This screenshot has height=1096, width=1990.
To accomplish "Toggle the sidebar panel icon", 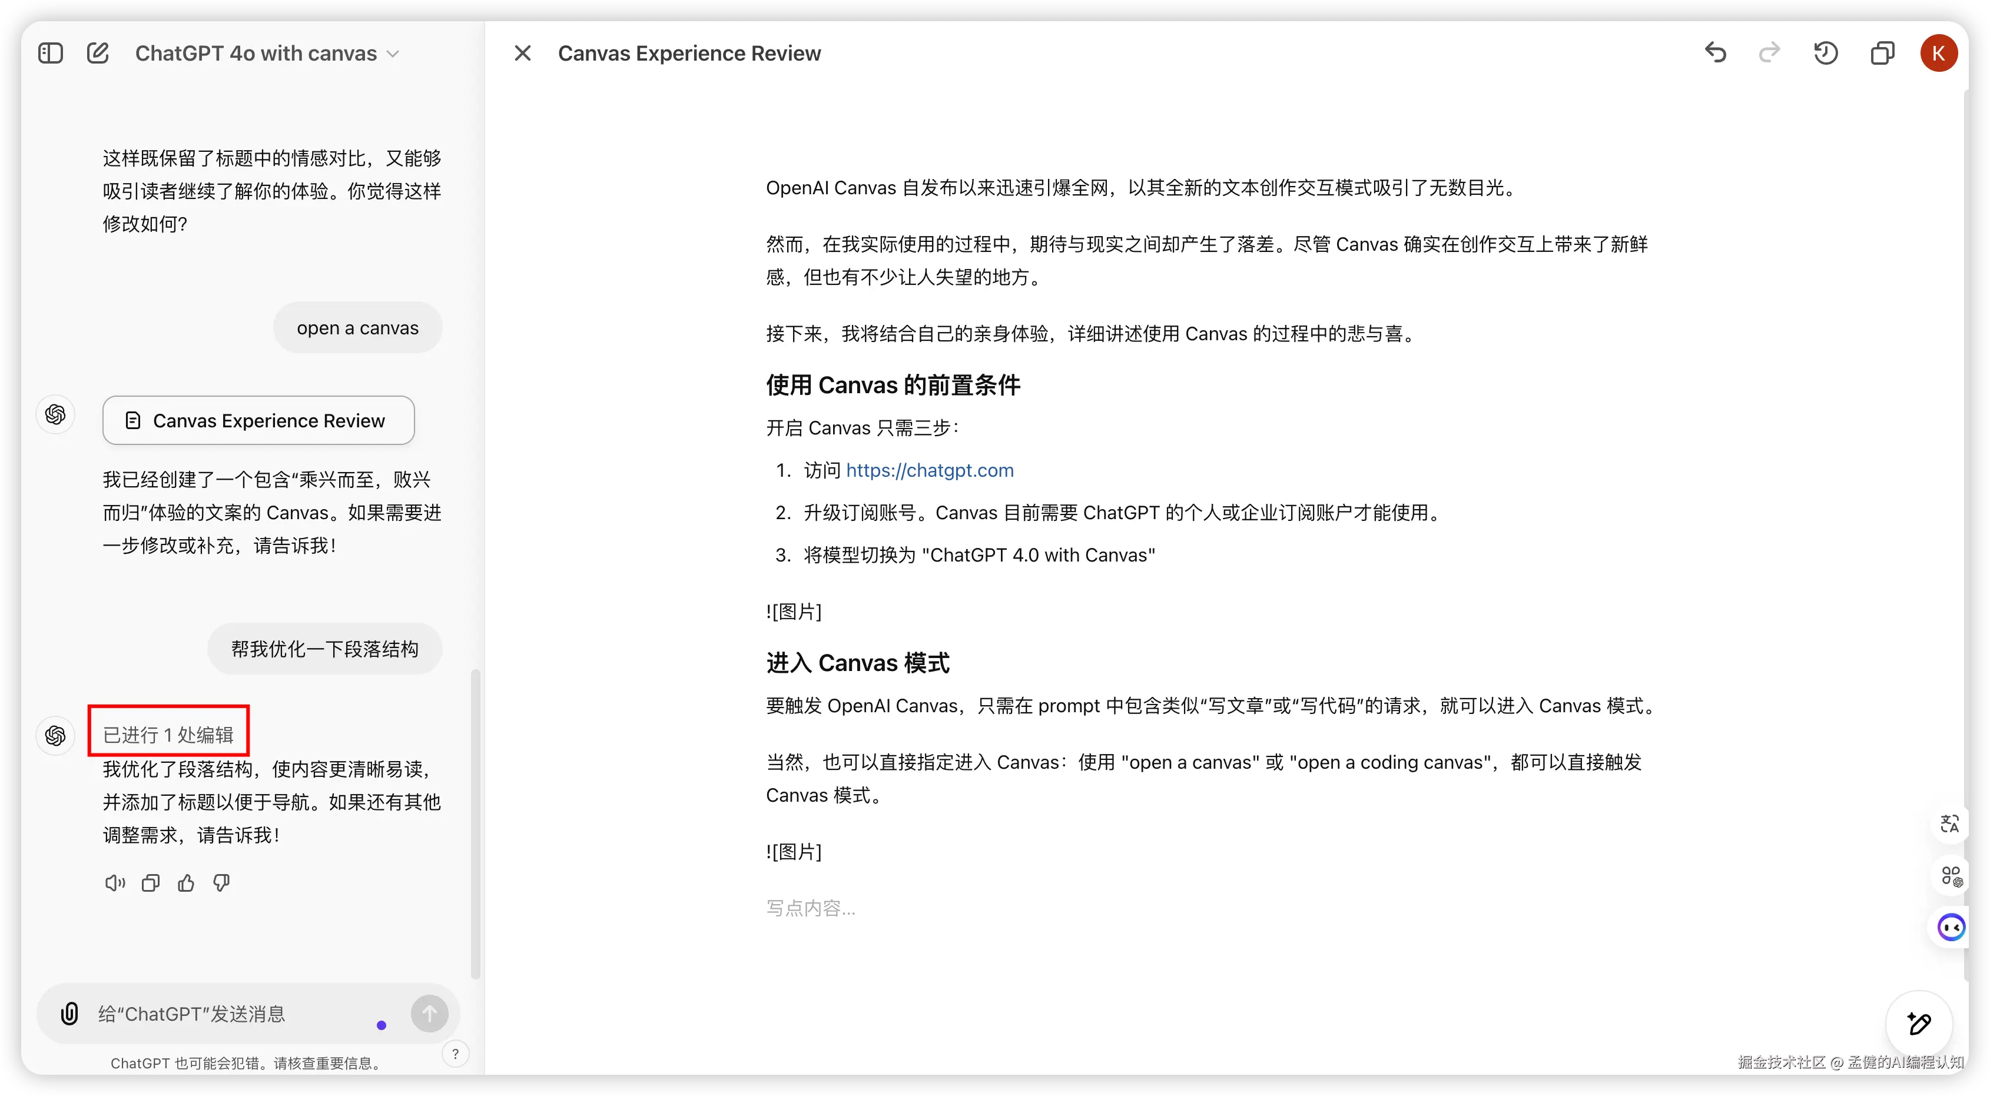I will (50, 54).
